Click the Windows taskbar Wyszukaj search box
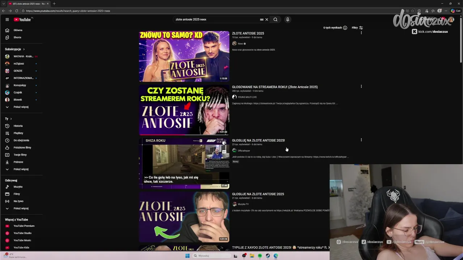The image size is (463, 260). coord(212,256)
